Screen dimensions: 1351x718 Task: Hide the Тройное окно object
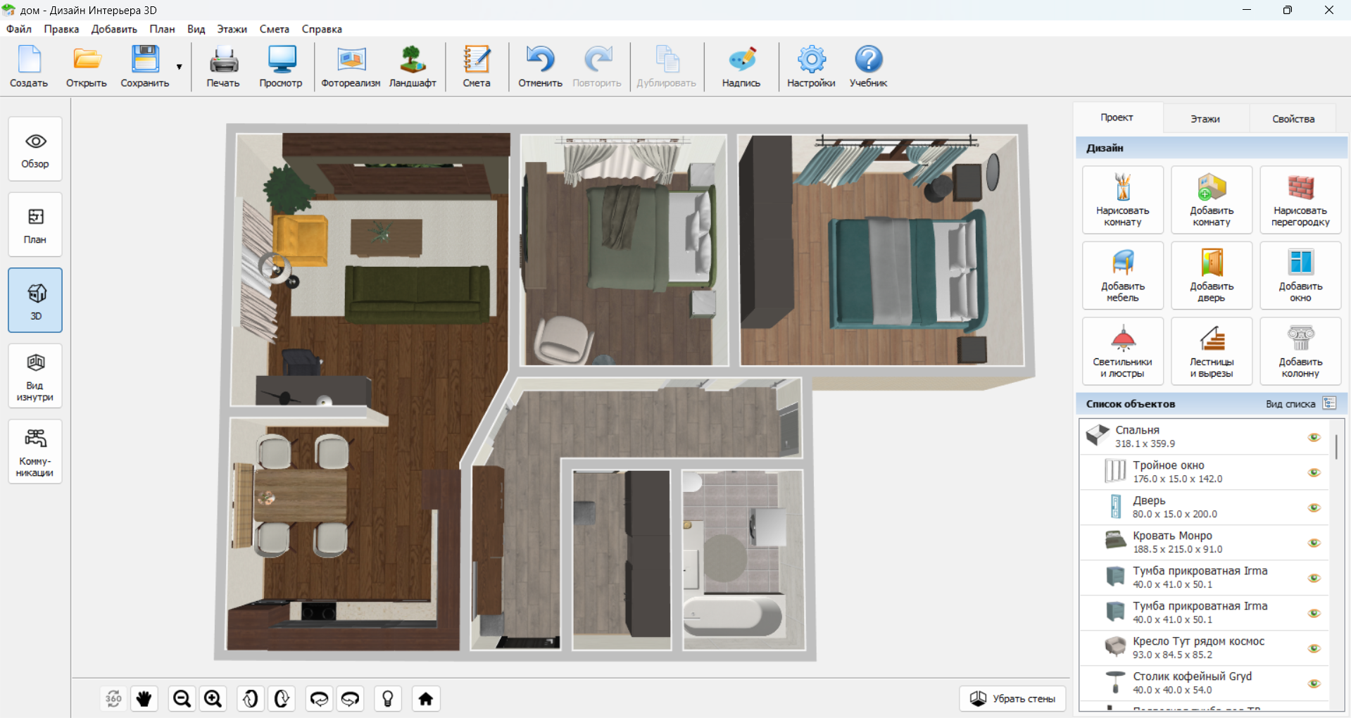1314,472
